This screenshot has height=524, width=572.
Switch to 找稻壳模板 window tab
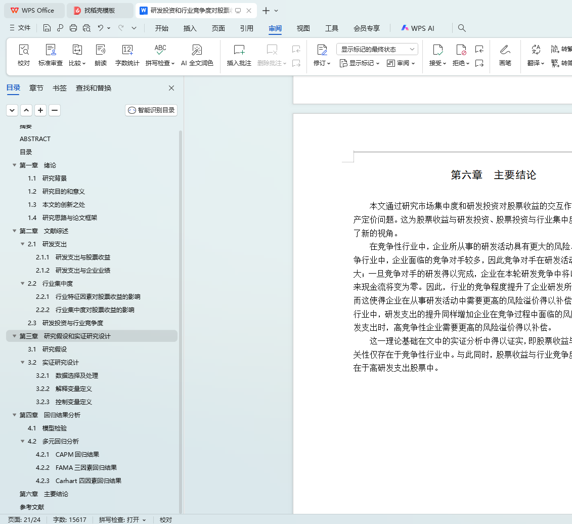[x=100, y=11]
